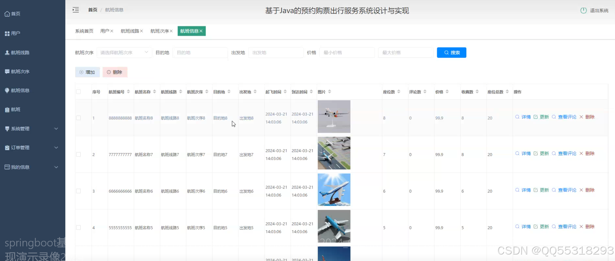Open the 请选择航班次序 dropdown
Screen dimensions: 615x261
124,52
